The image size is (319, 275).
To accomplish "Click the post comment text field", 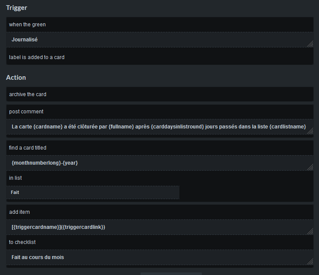I will [x=159, y=127].
